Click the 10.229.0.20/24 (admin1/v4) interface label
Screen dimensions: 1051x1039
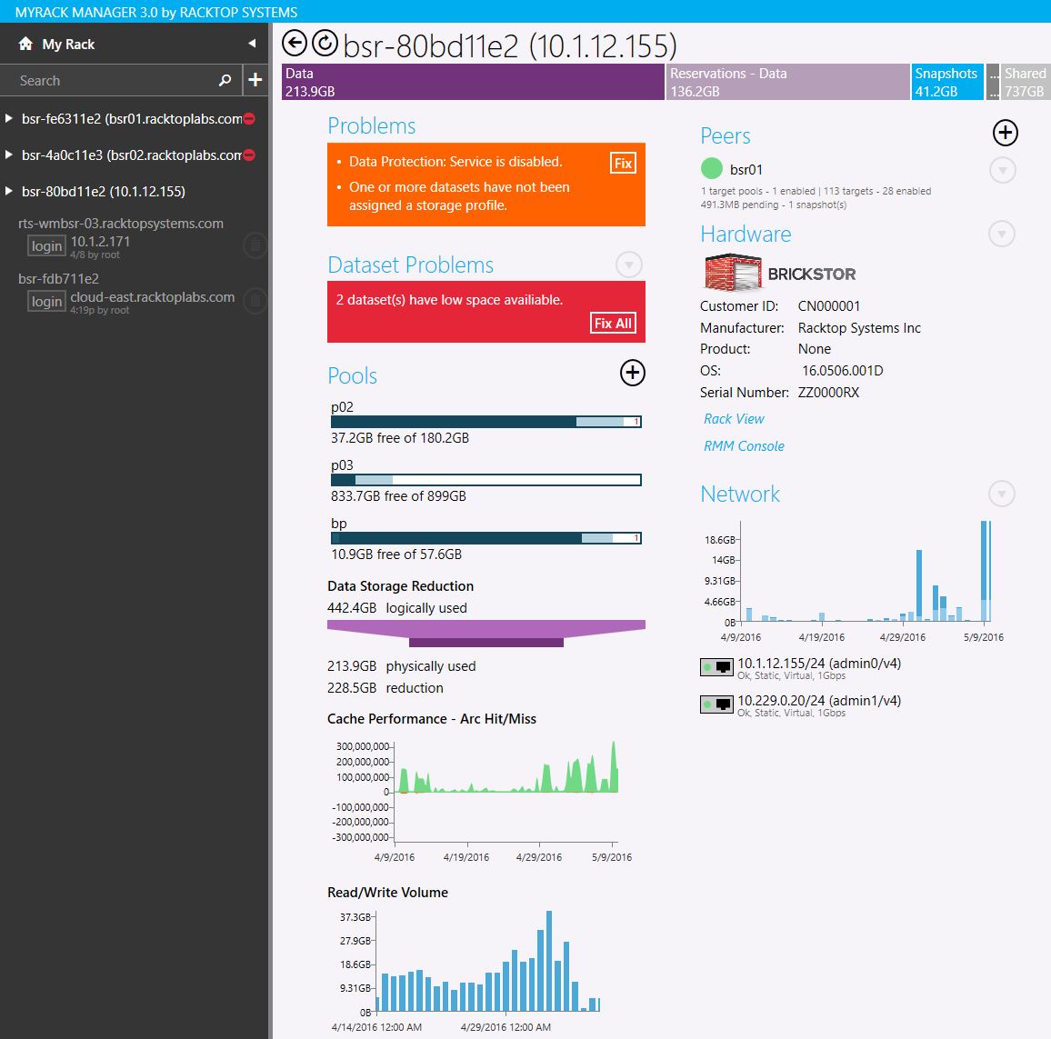click(819, 701)
